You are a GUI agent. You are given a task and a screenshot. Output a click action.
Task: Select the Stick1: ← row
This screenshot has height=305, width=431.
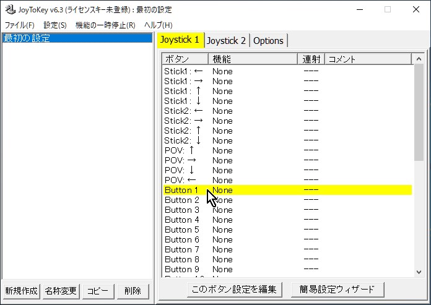(287, 71)
